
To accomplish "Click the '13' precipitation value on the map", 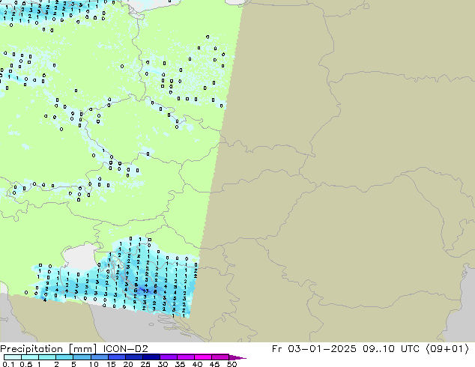I will click(x=145, y=291).
